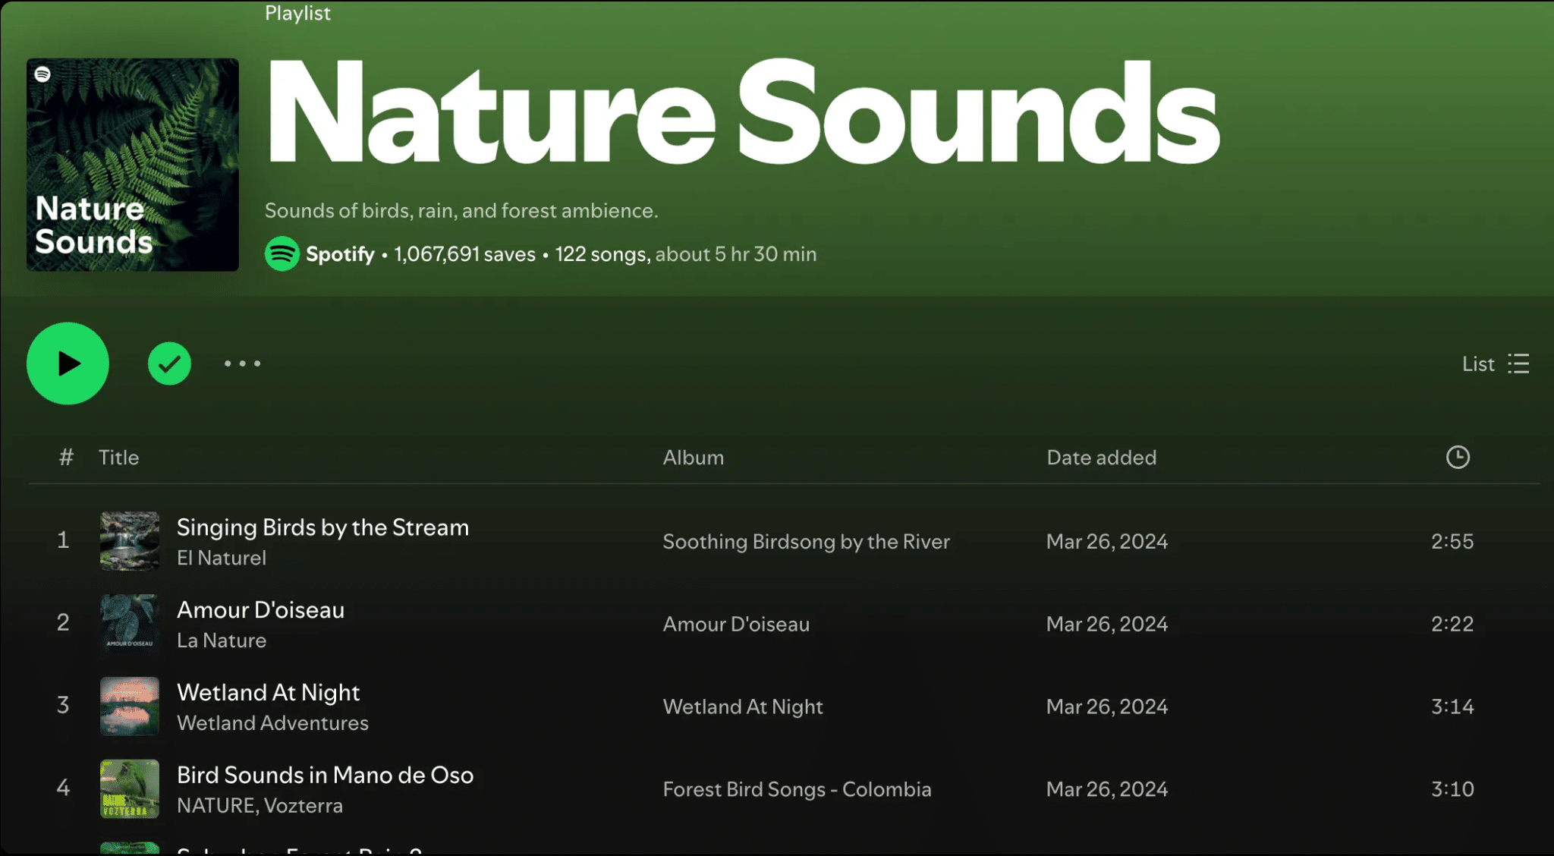Viewport: 1554px width, 856px height.
Task: Open the album Forest Bird Songs - Colombia
Action: (x=797, y=789)
